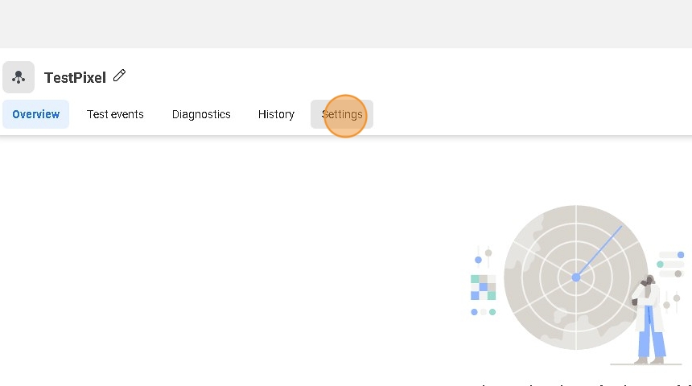Click the gray top header bar
Viewport: 692px width, 386px height.
pyautogui.click(x=346, y=24)
